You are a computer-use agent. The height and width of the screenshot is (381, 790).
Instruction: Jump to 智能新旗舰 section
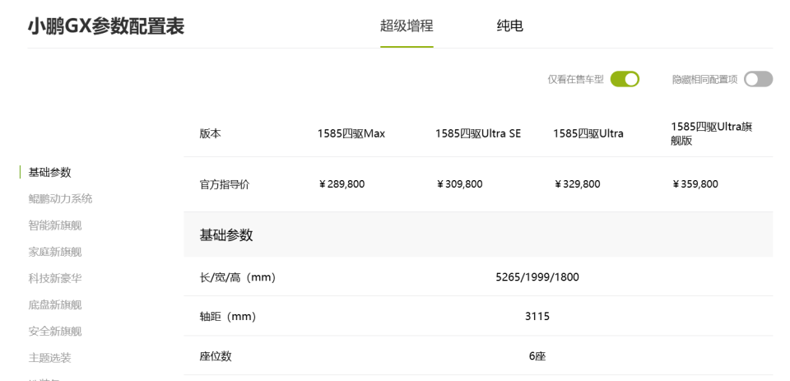[55, 225]
